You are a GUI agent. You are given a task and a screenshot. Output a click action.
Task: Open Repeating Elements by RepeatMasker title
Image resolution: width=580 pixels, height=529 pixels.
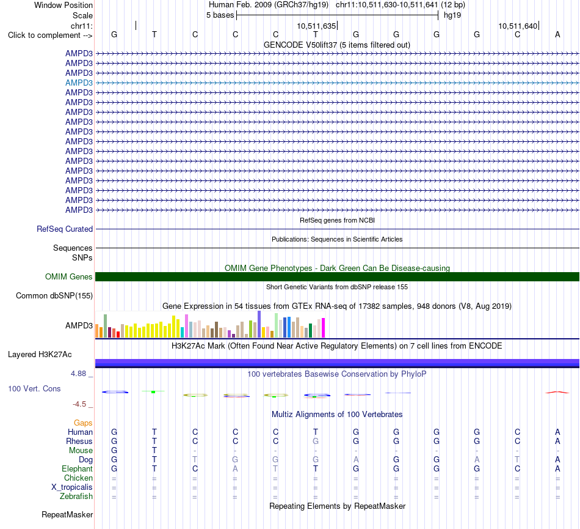(x=337, y=506)
